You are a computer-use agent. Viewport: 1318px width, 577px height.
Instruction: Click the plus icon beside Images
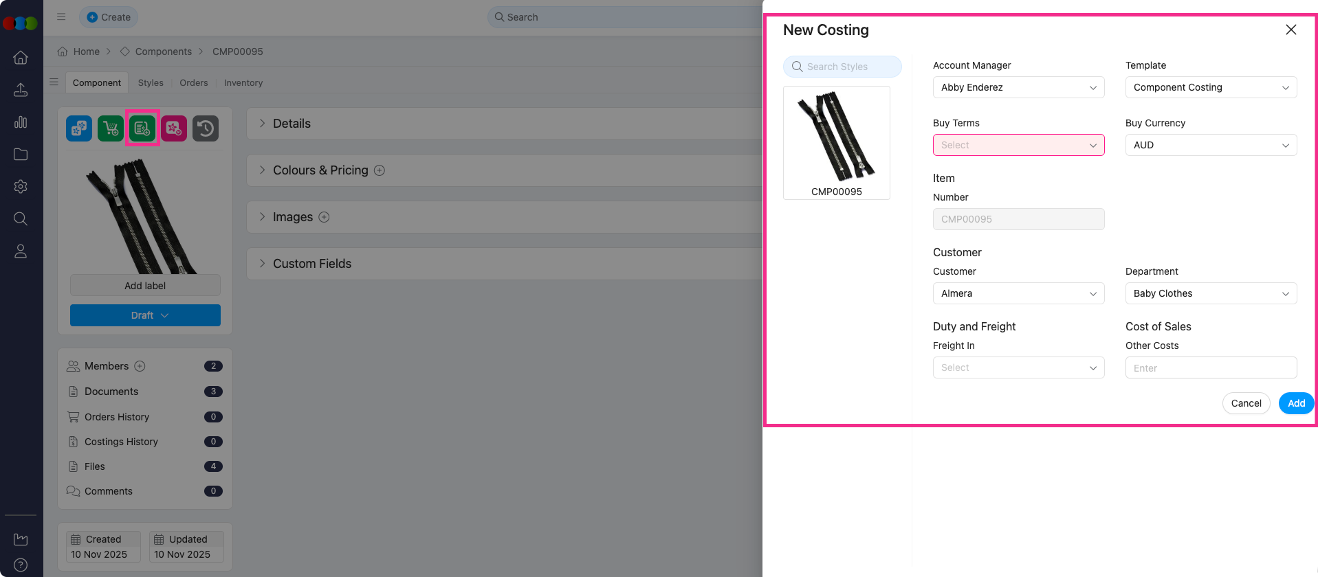pyautogui.click(x=324, y=217)
